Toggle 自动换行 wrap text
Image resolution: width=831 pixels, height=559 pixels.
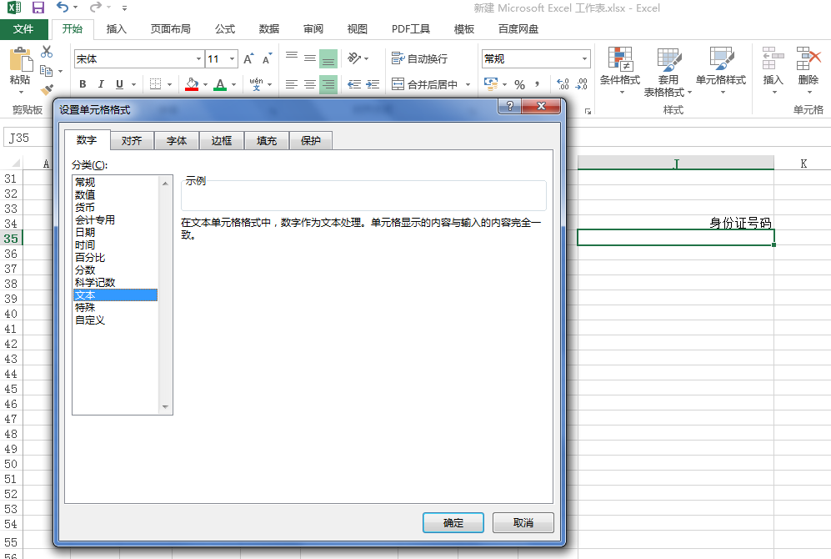[x=420, y=59]
